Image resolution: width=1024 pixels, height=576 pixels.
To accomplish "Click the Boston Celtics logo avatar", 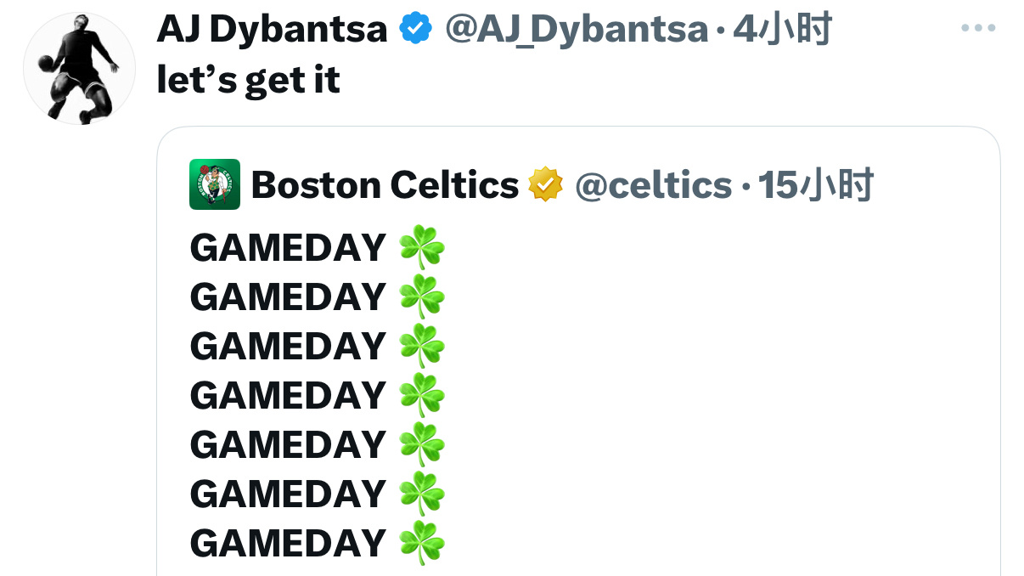I will [x=214, y=184].
